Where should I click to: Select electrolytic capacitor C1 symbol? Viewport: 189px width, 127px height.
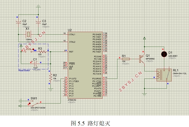tap(36, 63)
